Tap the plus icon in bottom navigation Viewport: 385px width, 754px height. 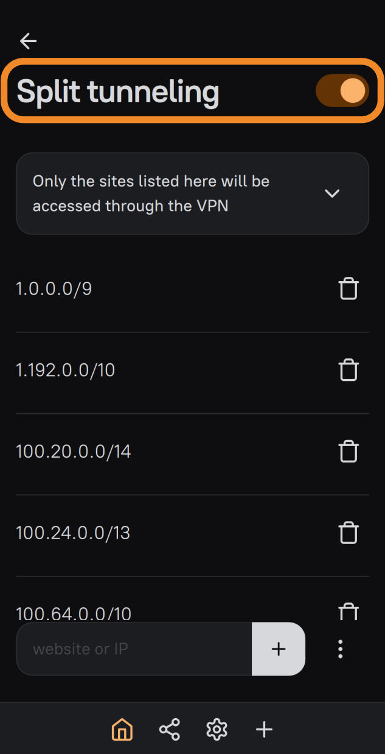264,729
